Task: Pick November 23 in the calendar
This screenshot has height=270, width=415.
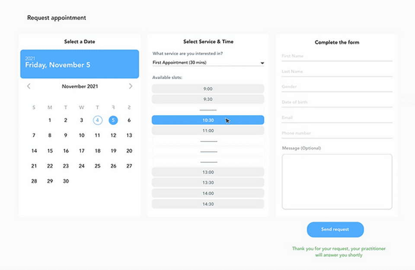Action: tap(66, 166)
